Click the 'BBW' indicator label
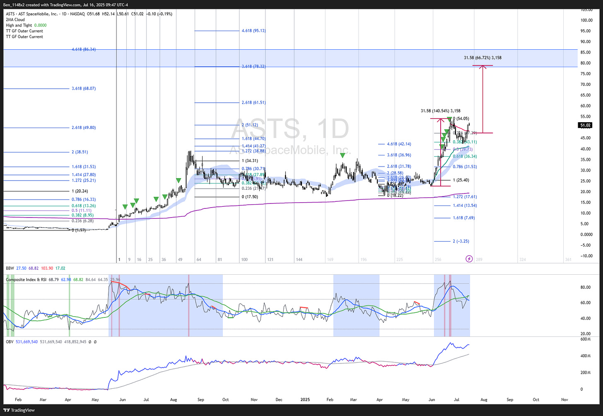 click(10, 268)
